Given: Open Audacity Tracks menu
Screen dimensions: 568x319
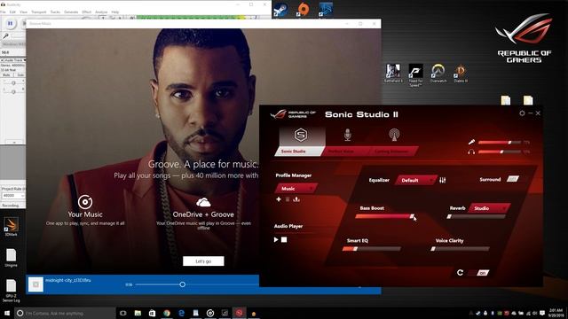Looking at the screenshot, I should (x=55, y=12).
